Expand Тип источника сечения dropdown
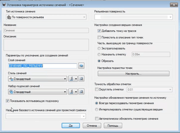Viewport: 180px width, 133px height. [x=46, y=17]
